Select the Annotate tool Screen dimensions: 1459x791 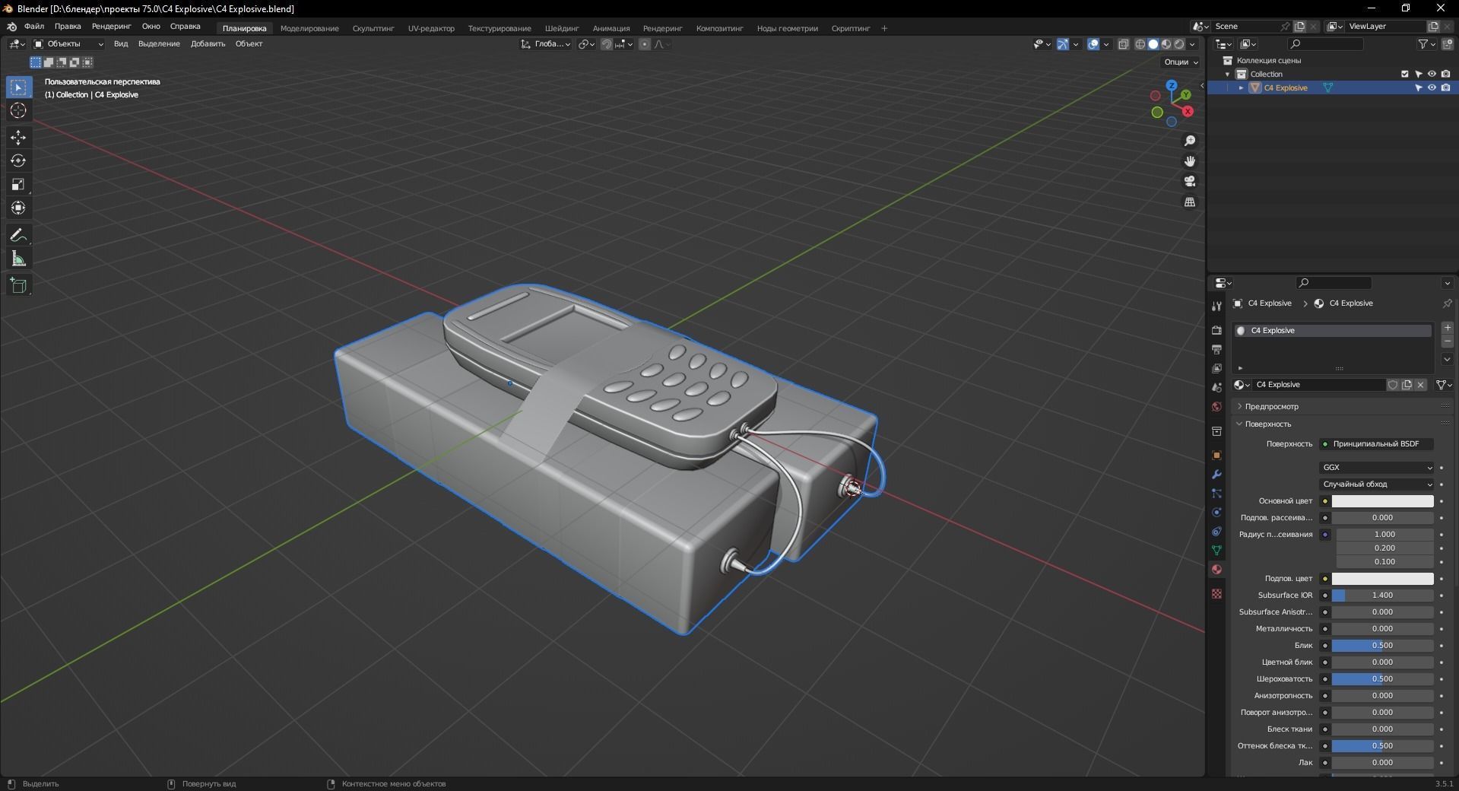17,234
